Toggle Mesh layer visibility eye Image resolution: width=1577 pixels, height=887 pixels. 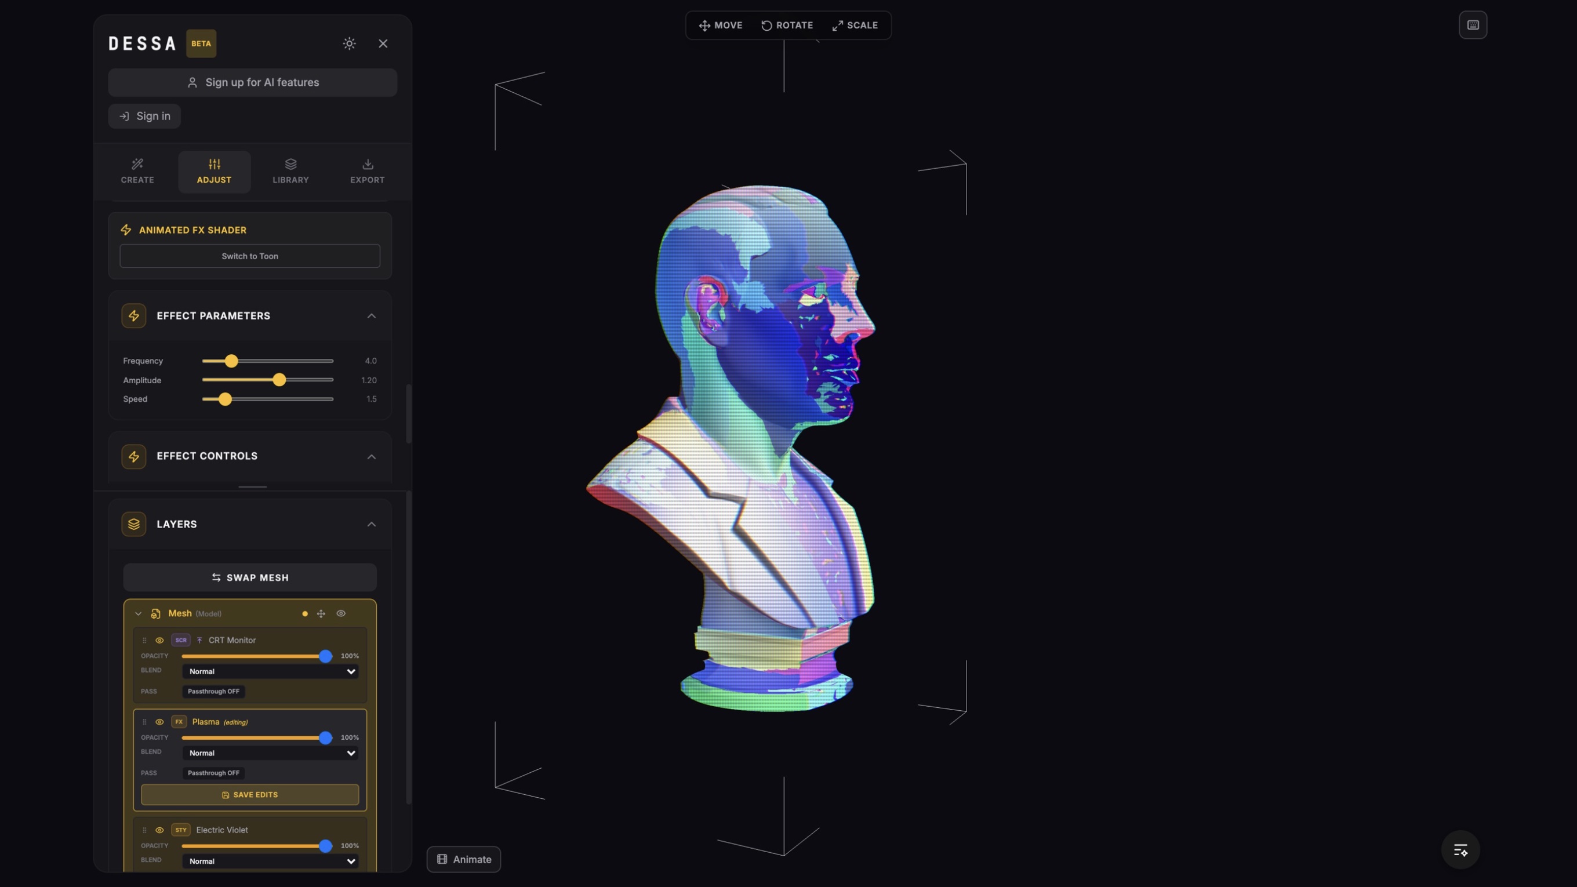(x=341, y=613)
